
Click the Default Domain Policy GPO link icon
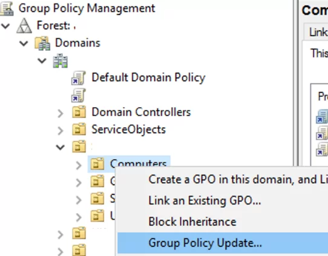click(79, 78)
